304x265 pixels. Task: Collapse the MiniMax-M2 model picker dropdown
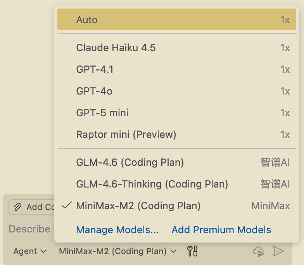point(117,251)
